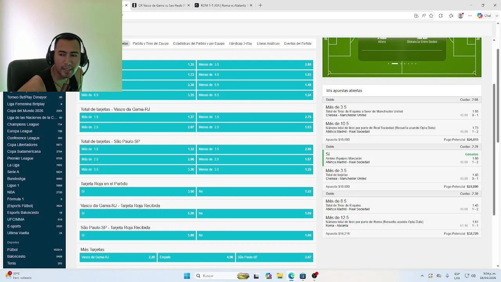
Task: Close the ROM 1-1 ATA tab
Action: point(250,5)
